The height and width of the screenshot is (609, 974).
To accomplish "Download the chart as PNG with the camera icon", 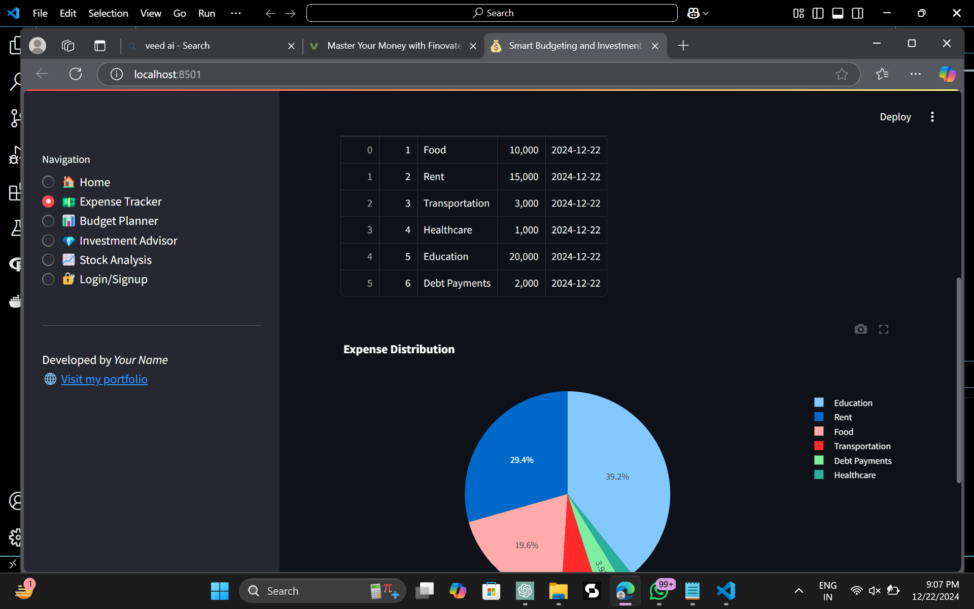I will tap(860, 329).
